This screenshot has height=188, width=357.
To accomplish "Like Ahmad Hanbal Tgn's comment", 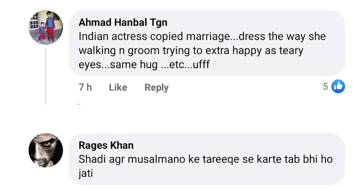I will tap(118, 87).
